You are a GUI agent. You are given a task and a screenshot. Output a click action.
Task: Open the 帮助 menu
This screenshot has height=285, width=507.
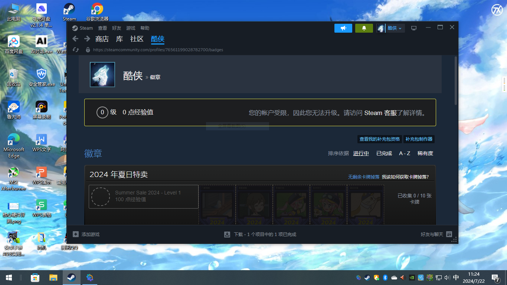pos(145,28)
